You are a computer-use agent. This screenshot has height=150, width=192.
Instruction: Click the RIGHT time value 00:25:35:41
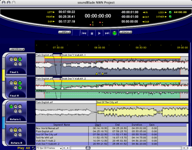pos(67,17)
